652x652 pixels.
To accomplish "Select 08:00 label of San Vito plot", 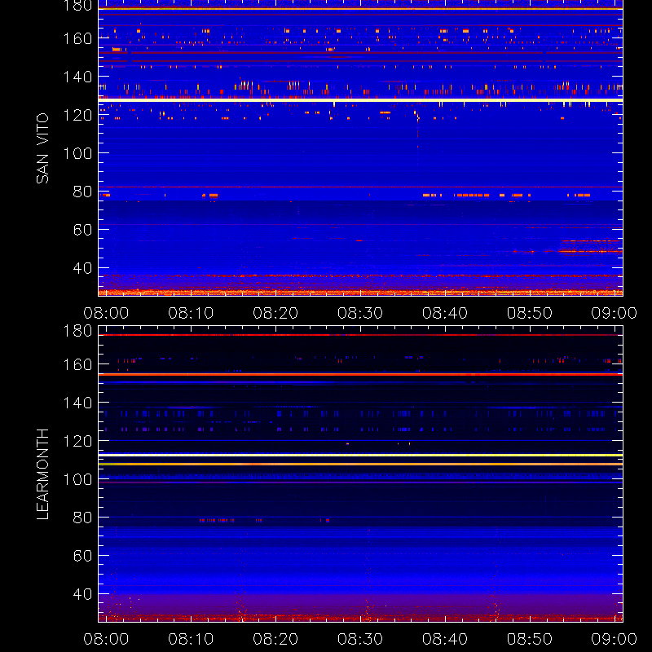I will click(x=106, y=313).
